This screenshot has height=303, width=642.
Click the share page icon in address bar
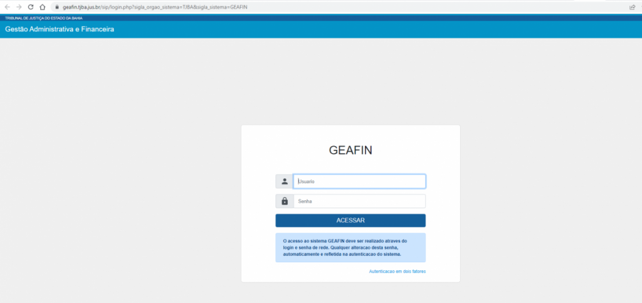point(632,7)
